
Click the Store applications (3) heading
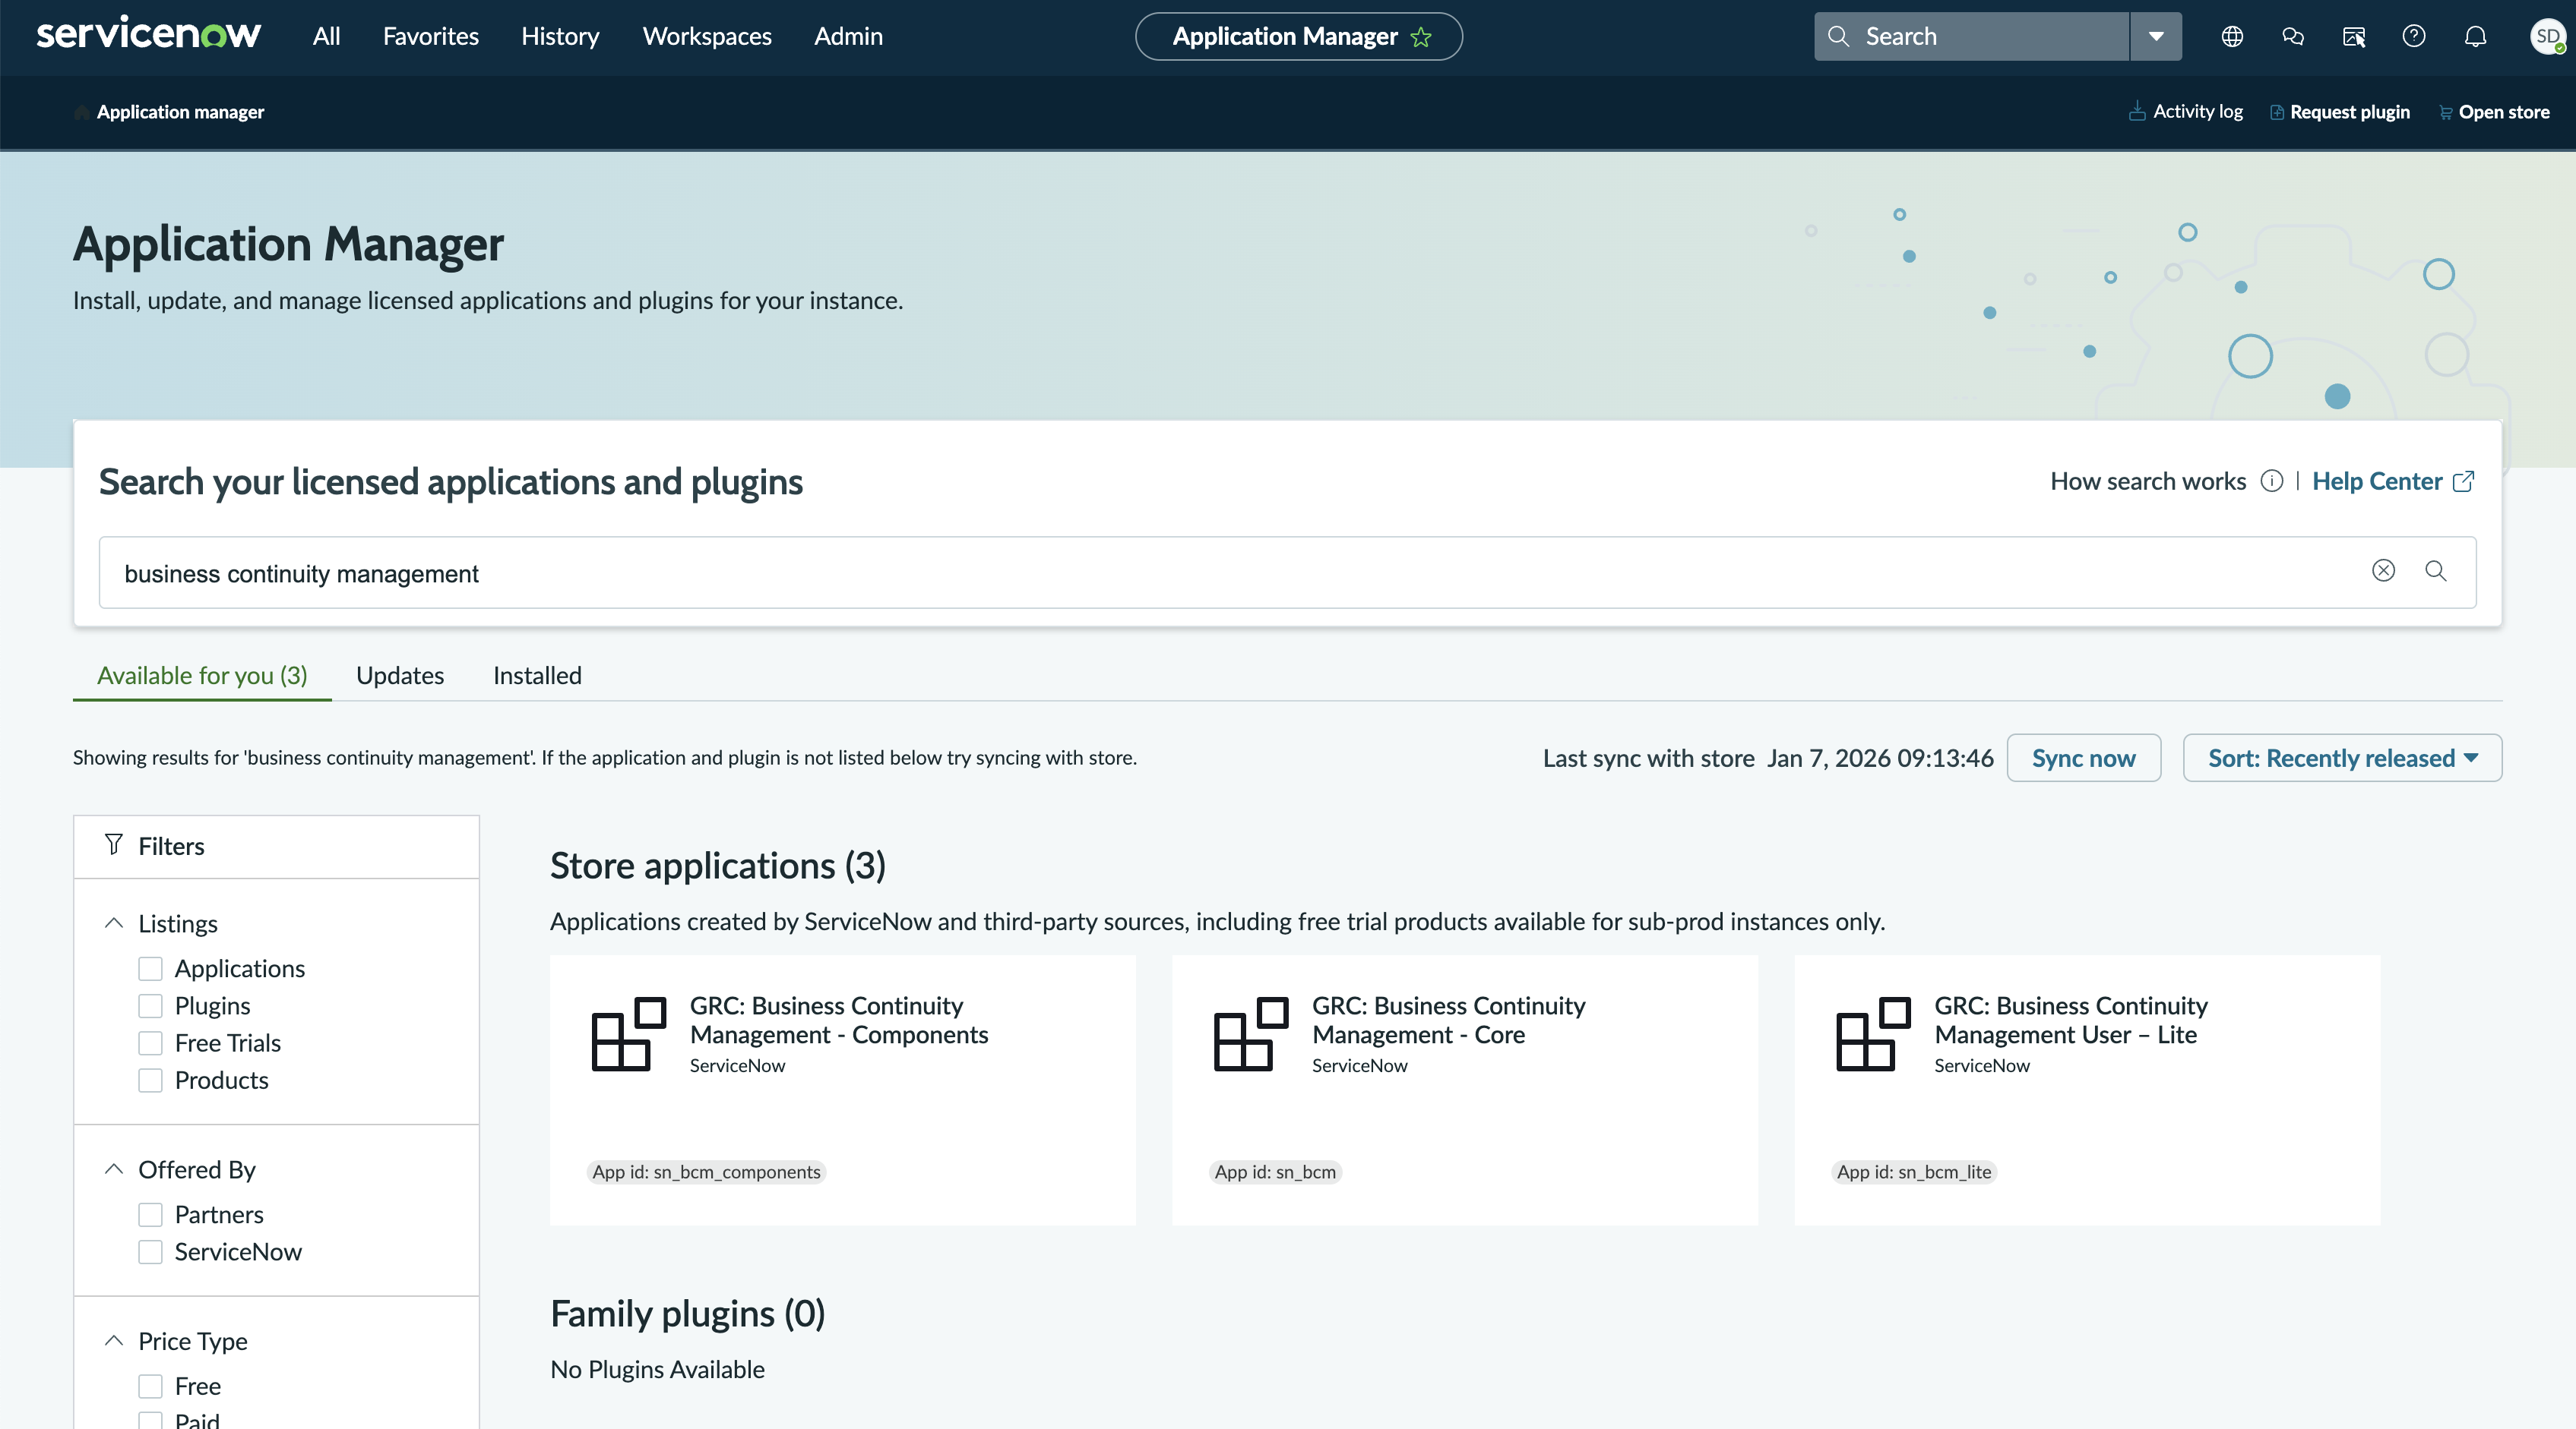coord(718,866)
